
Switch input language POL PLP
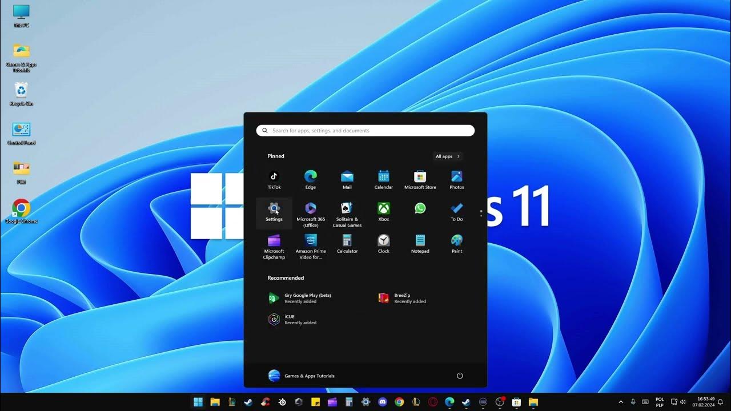click(660, 402)
